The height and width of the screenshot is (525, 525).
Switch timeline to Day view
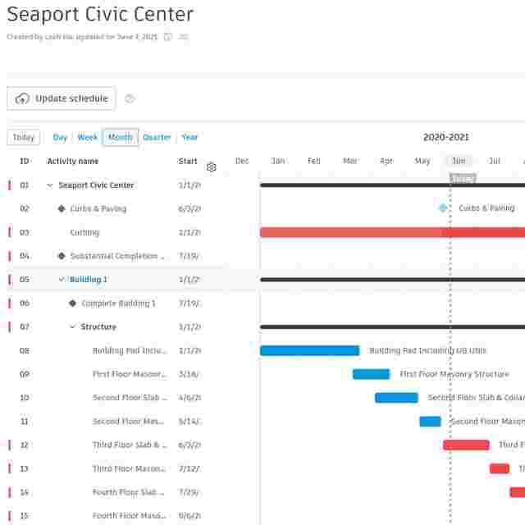point(60,138)
